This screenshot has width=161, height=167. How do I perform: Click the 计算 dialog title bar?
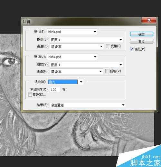coord(80,21)
